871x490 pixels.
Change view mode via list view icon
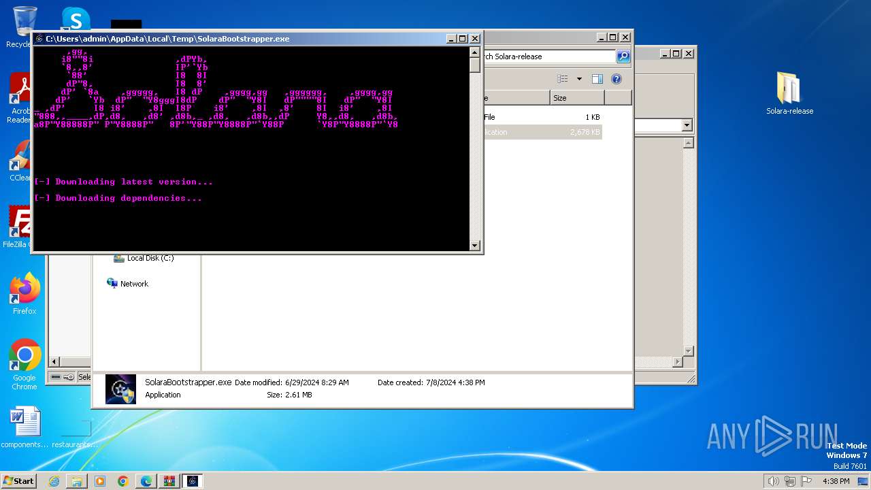point(563,79)
